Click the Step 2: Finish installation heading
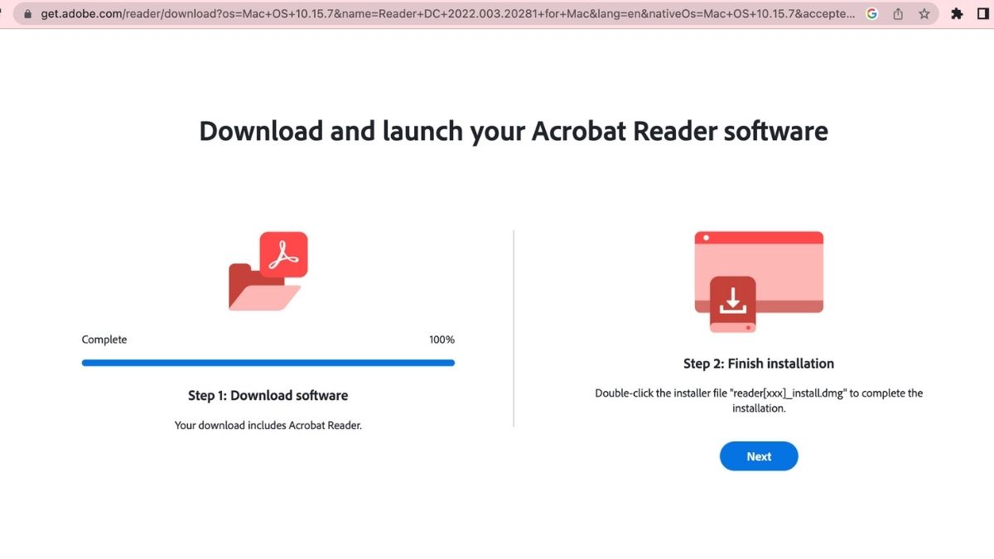This screenshot has width=994, height=559. [x=759, y=363]
